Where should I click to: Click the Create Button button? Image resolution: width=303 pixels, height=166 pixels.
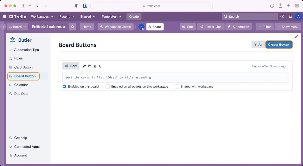pos(279,45)
